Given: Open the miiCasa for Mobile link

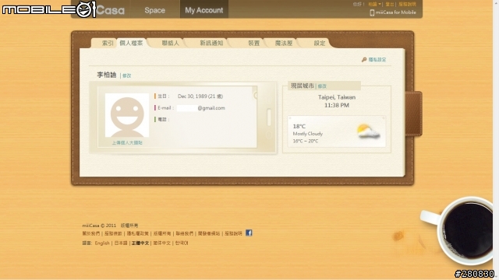Looking at the screenshot, I should coord(395,12).
